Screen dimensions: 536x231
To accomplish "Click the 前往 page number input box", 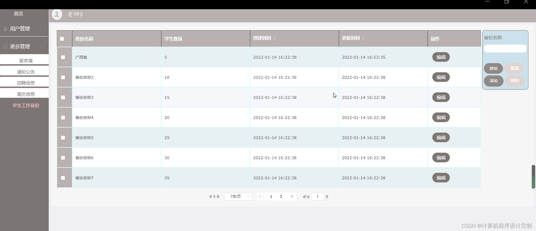I will click(x=318, y=197).
